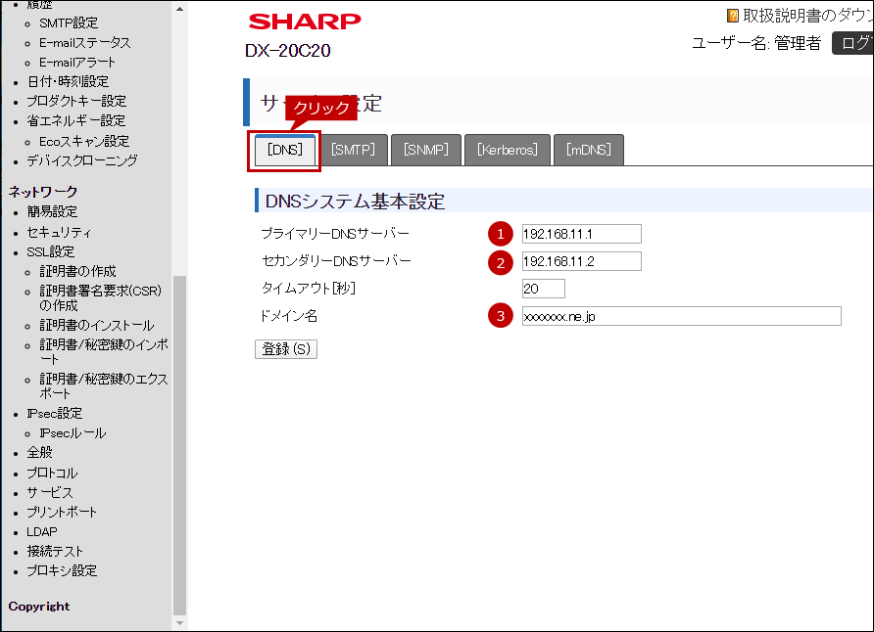Open 証明書のインストール in the sidebar
This screenshot has width=874, height=632.
pos(96,325)
